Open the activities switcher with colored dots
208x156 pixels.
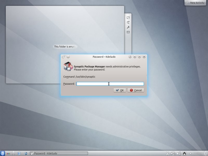tap(8, 154)
